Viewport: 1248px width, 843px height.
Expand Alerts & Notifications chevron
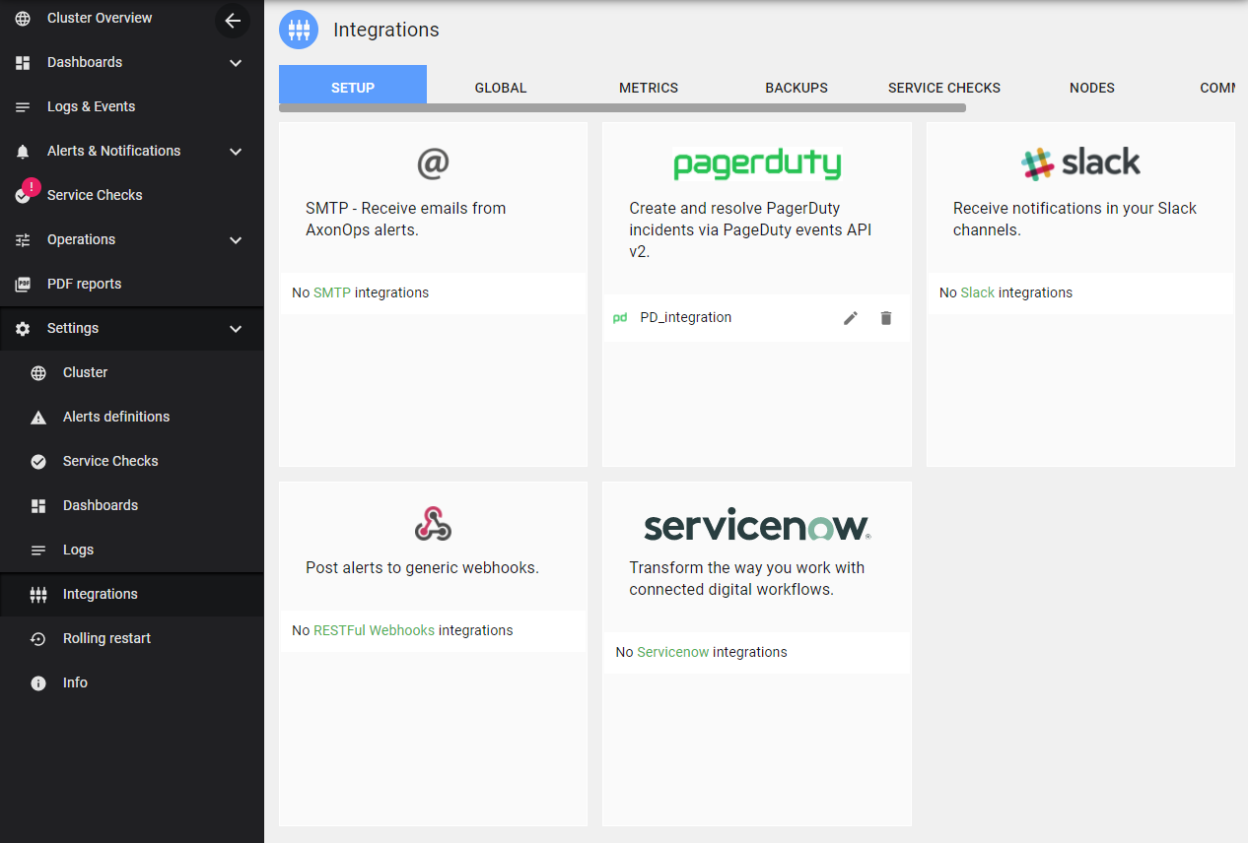(x=236, y=152)
